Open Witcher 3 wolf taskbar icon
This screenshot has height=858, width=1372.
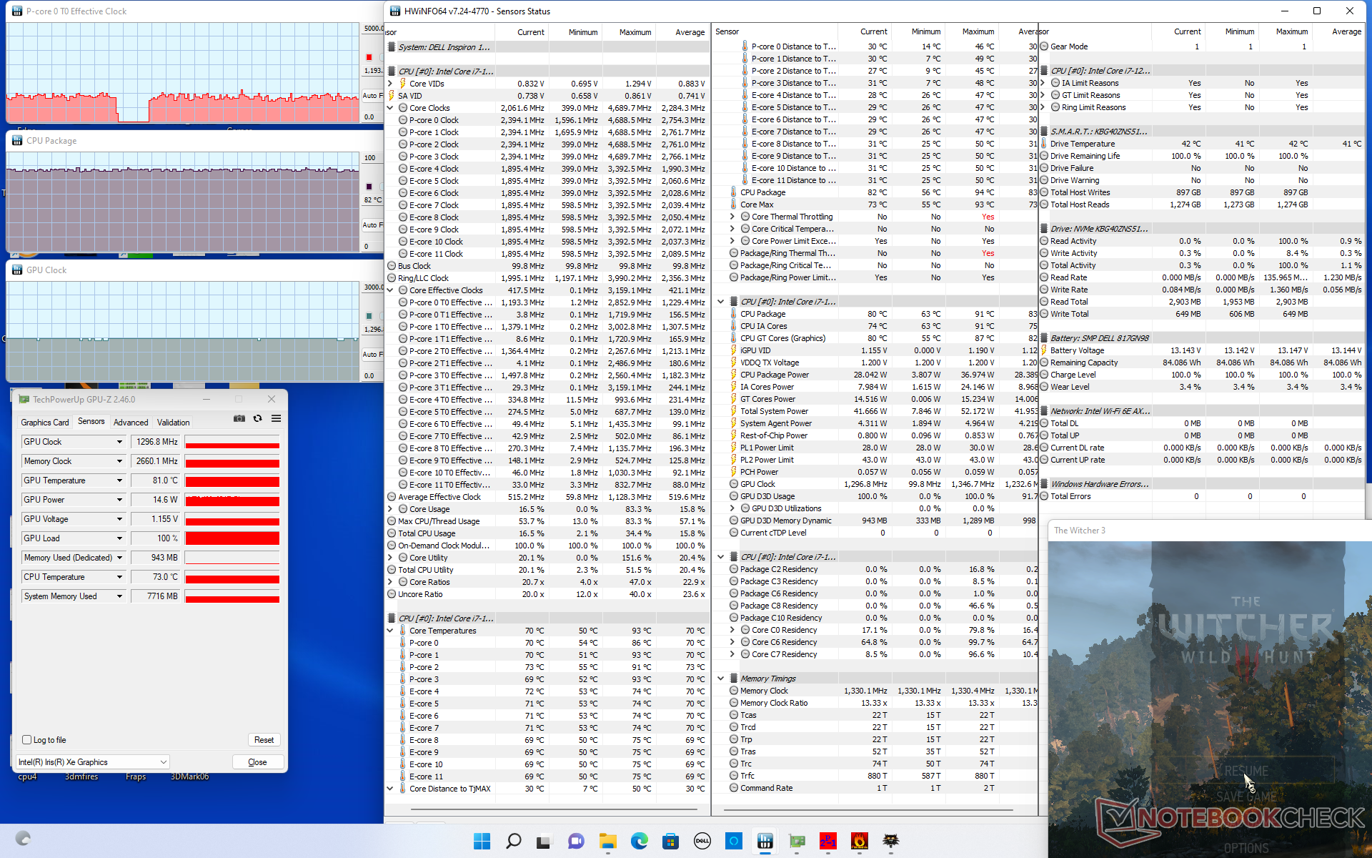890,841
